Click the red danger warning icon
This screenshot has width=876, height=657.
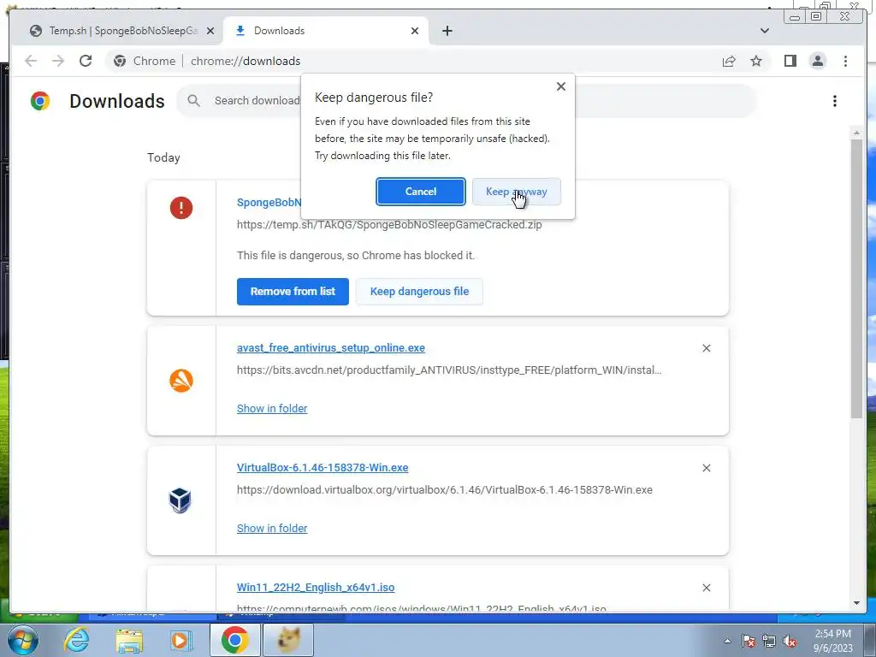point(181,208)
